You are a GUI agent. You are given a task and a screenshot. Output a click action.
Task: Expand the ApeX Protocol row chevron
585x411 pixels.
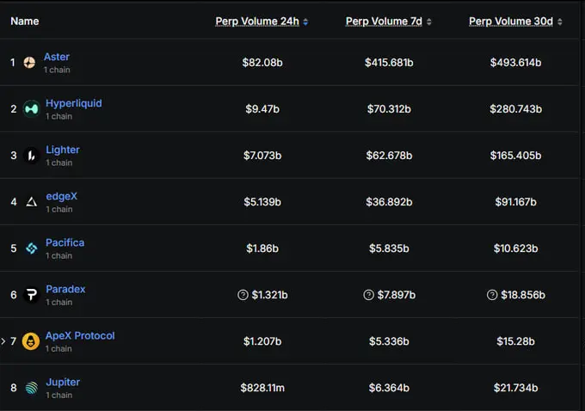pyautogui.click(x=3, y=341)
